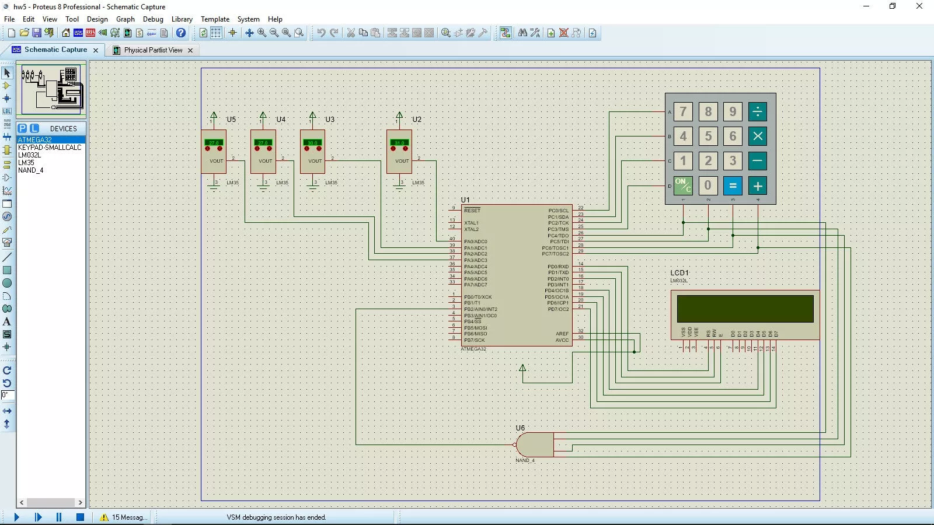Click the Redraw Display refresh icon
This screenshot has width=934, height=525.
tap(203, 33)
